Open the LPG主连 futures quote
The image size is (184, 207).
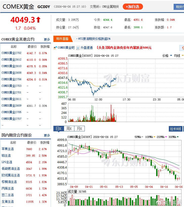tap(7, 162)
